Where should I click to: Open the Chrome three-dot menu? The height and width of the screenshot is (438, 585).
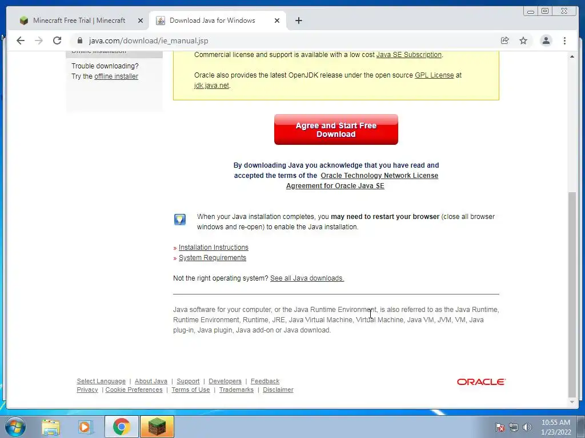coord(564,40)
